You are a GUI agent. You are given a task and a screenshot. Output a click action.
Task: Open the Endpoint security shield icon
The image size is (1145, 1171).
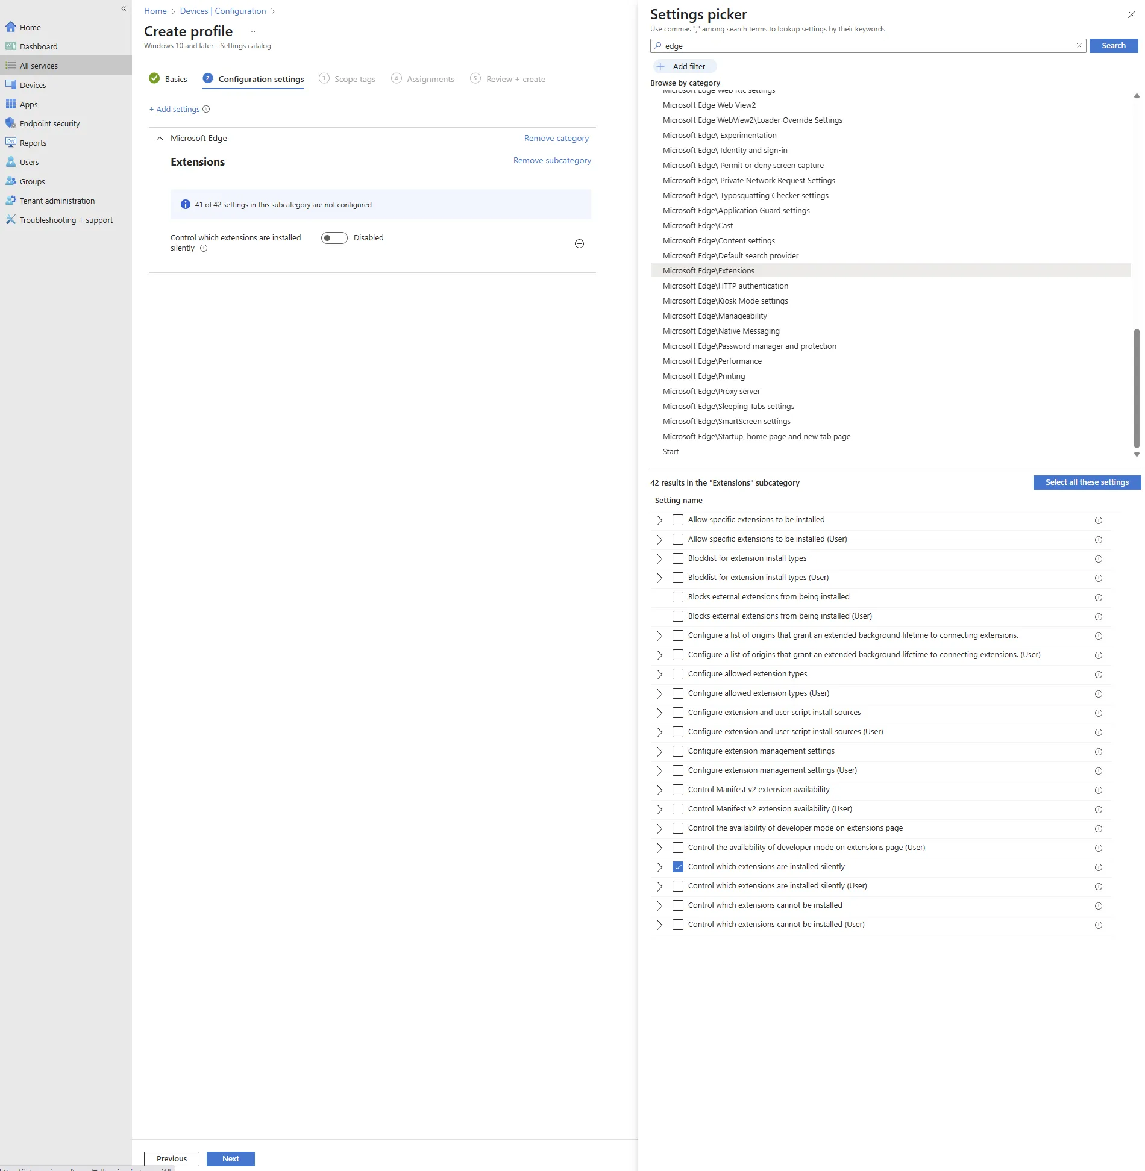11,123
